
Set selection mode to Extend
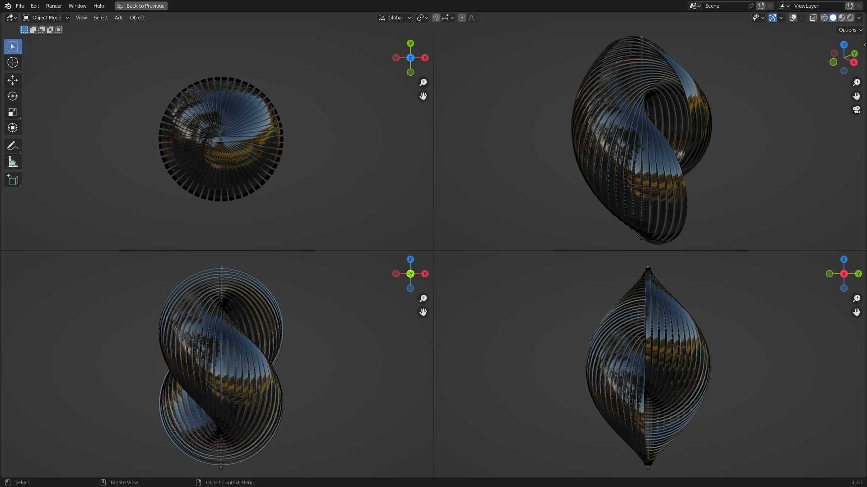(33, 30)
